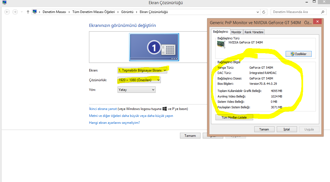The width and height of the screenshot is (330, 182).
Task: Click the graphics adapter card icon
Action: [221, 44]
